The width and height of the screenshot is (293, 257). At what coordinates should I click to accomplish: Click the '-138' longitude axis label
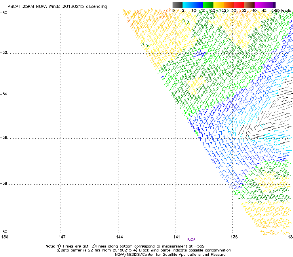pyautogui.click(x=232, y=237)
